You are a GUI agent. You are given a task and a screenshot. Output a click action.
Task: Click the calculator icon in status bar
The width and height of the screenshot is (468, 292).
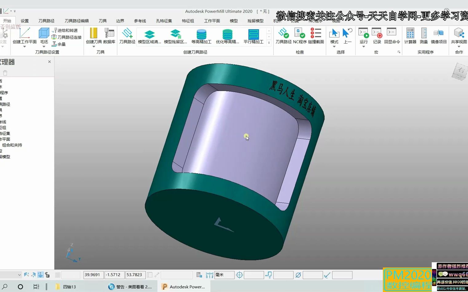(x=199, y=275)
